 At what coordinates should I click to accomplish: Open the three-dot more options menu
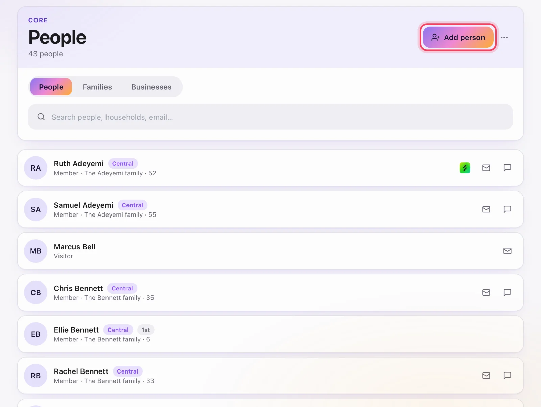[504, 37]
